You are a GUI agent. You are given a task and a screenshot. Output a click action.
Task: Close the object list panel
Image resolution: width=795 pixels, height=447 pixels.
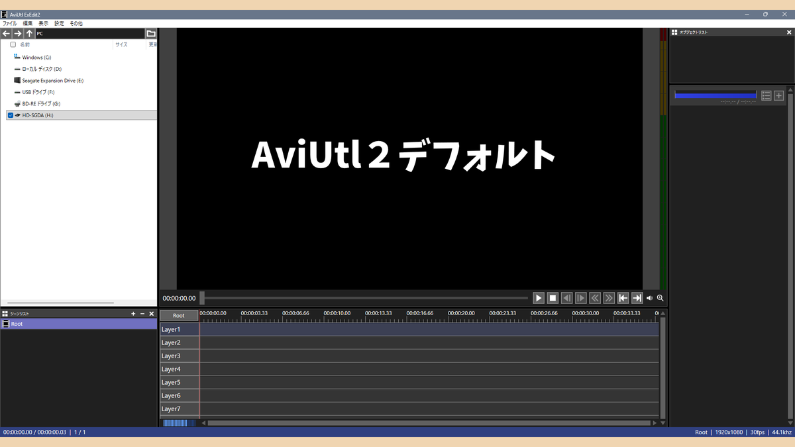tap(788, 32)
